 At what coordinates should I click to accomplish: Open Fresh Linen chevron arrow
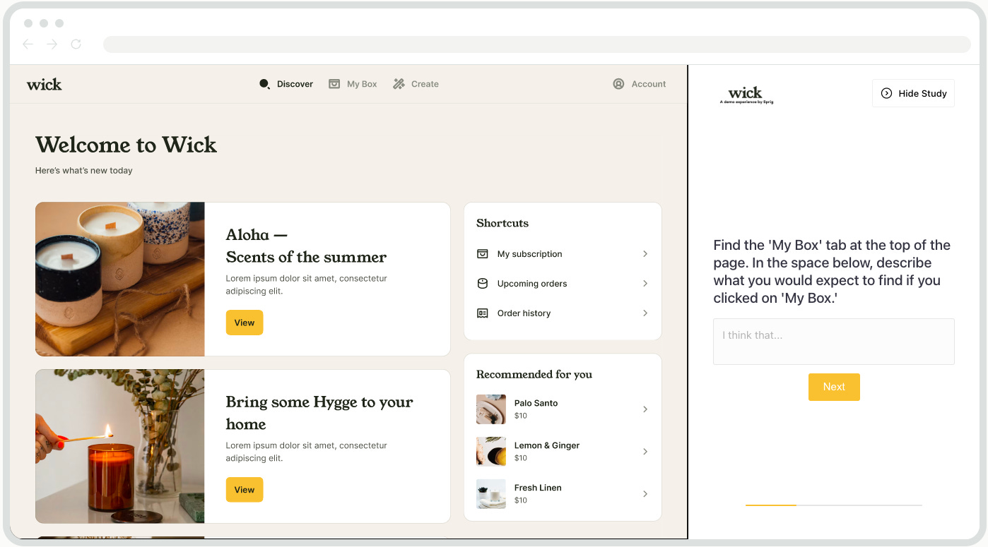coord(645,494)
